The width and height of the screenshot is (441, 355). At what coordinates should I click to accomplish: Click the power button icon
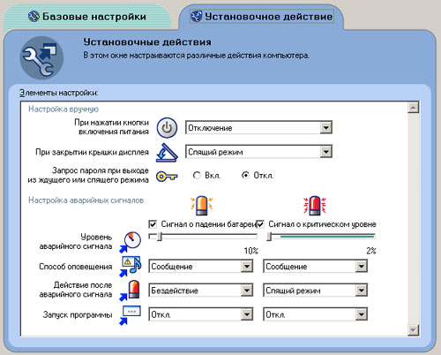point(167,128)
